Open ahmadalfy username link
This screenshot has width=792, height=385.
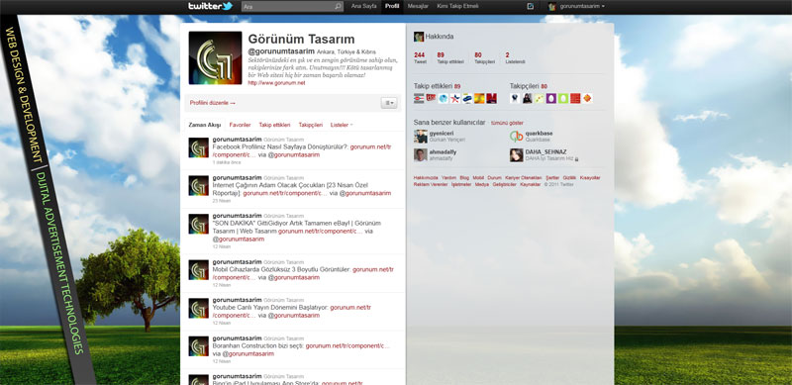point(443,151)
